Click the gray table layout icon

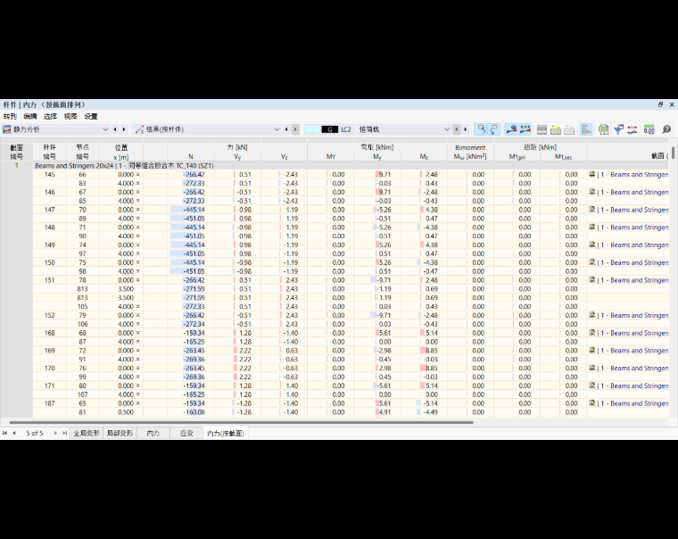(542, 129)
